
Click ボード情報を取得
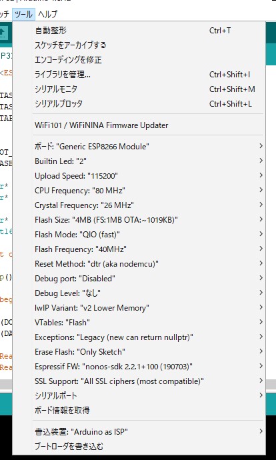click(x=139, y=410)
